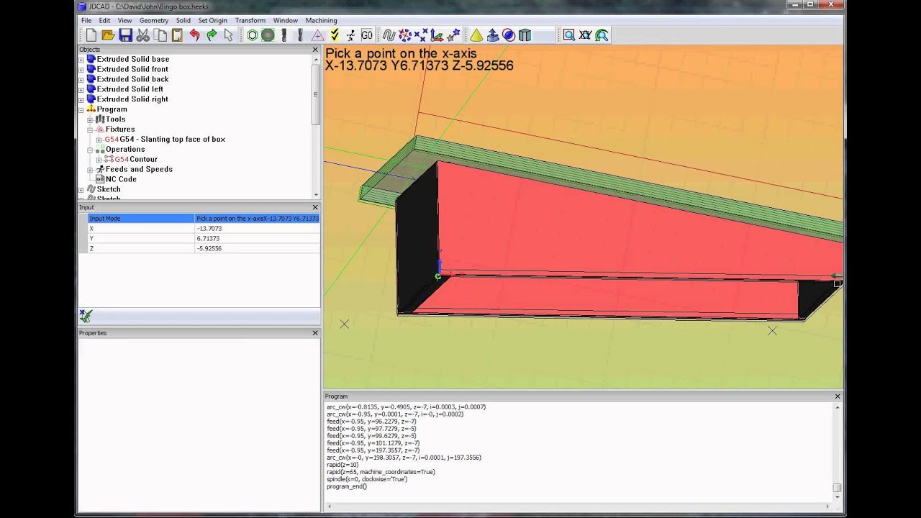Image resolution: width=921 pixels, height=518 pixels.
Task: Click the grey circle in green square icon
Action: point(268,35)
